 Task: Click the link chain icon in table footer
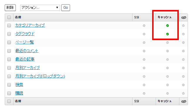[x=183, y=101]
